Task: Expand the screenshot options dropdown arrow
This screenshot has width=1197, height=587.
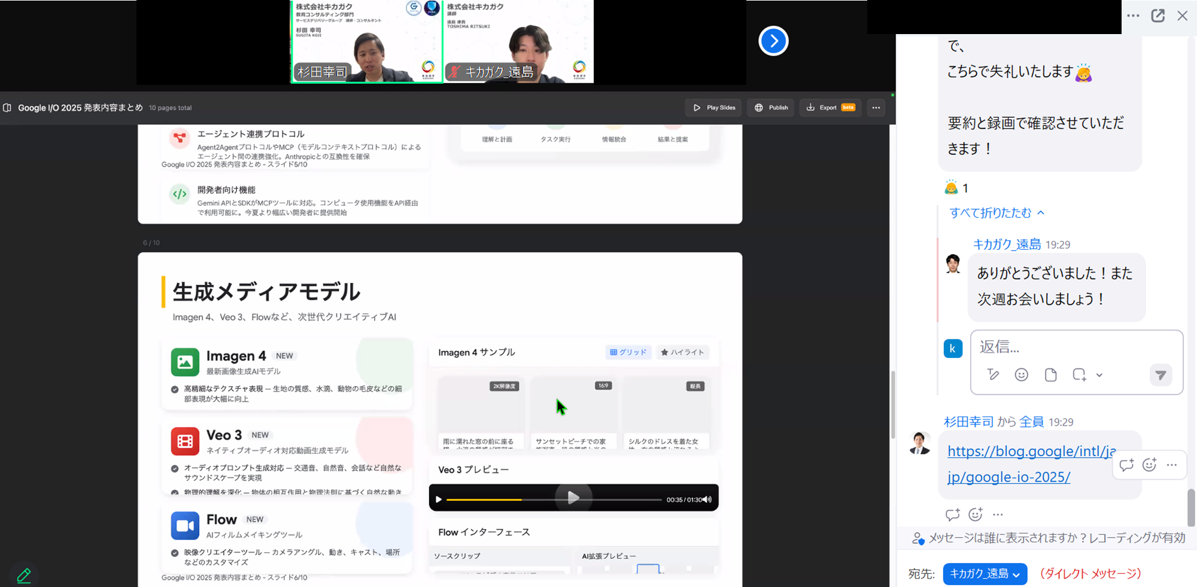Action: (x=1099, y=375)
